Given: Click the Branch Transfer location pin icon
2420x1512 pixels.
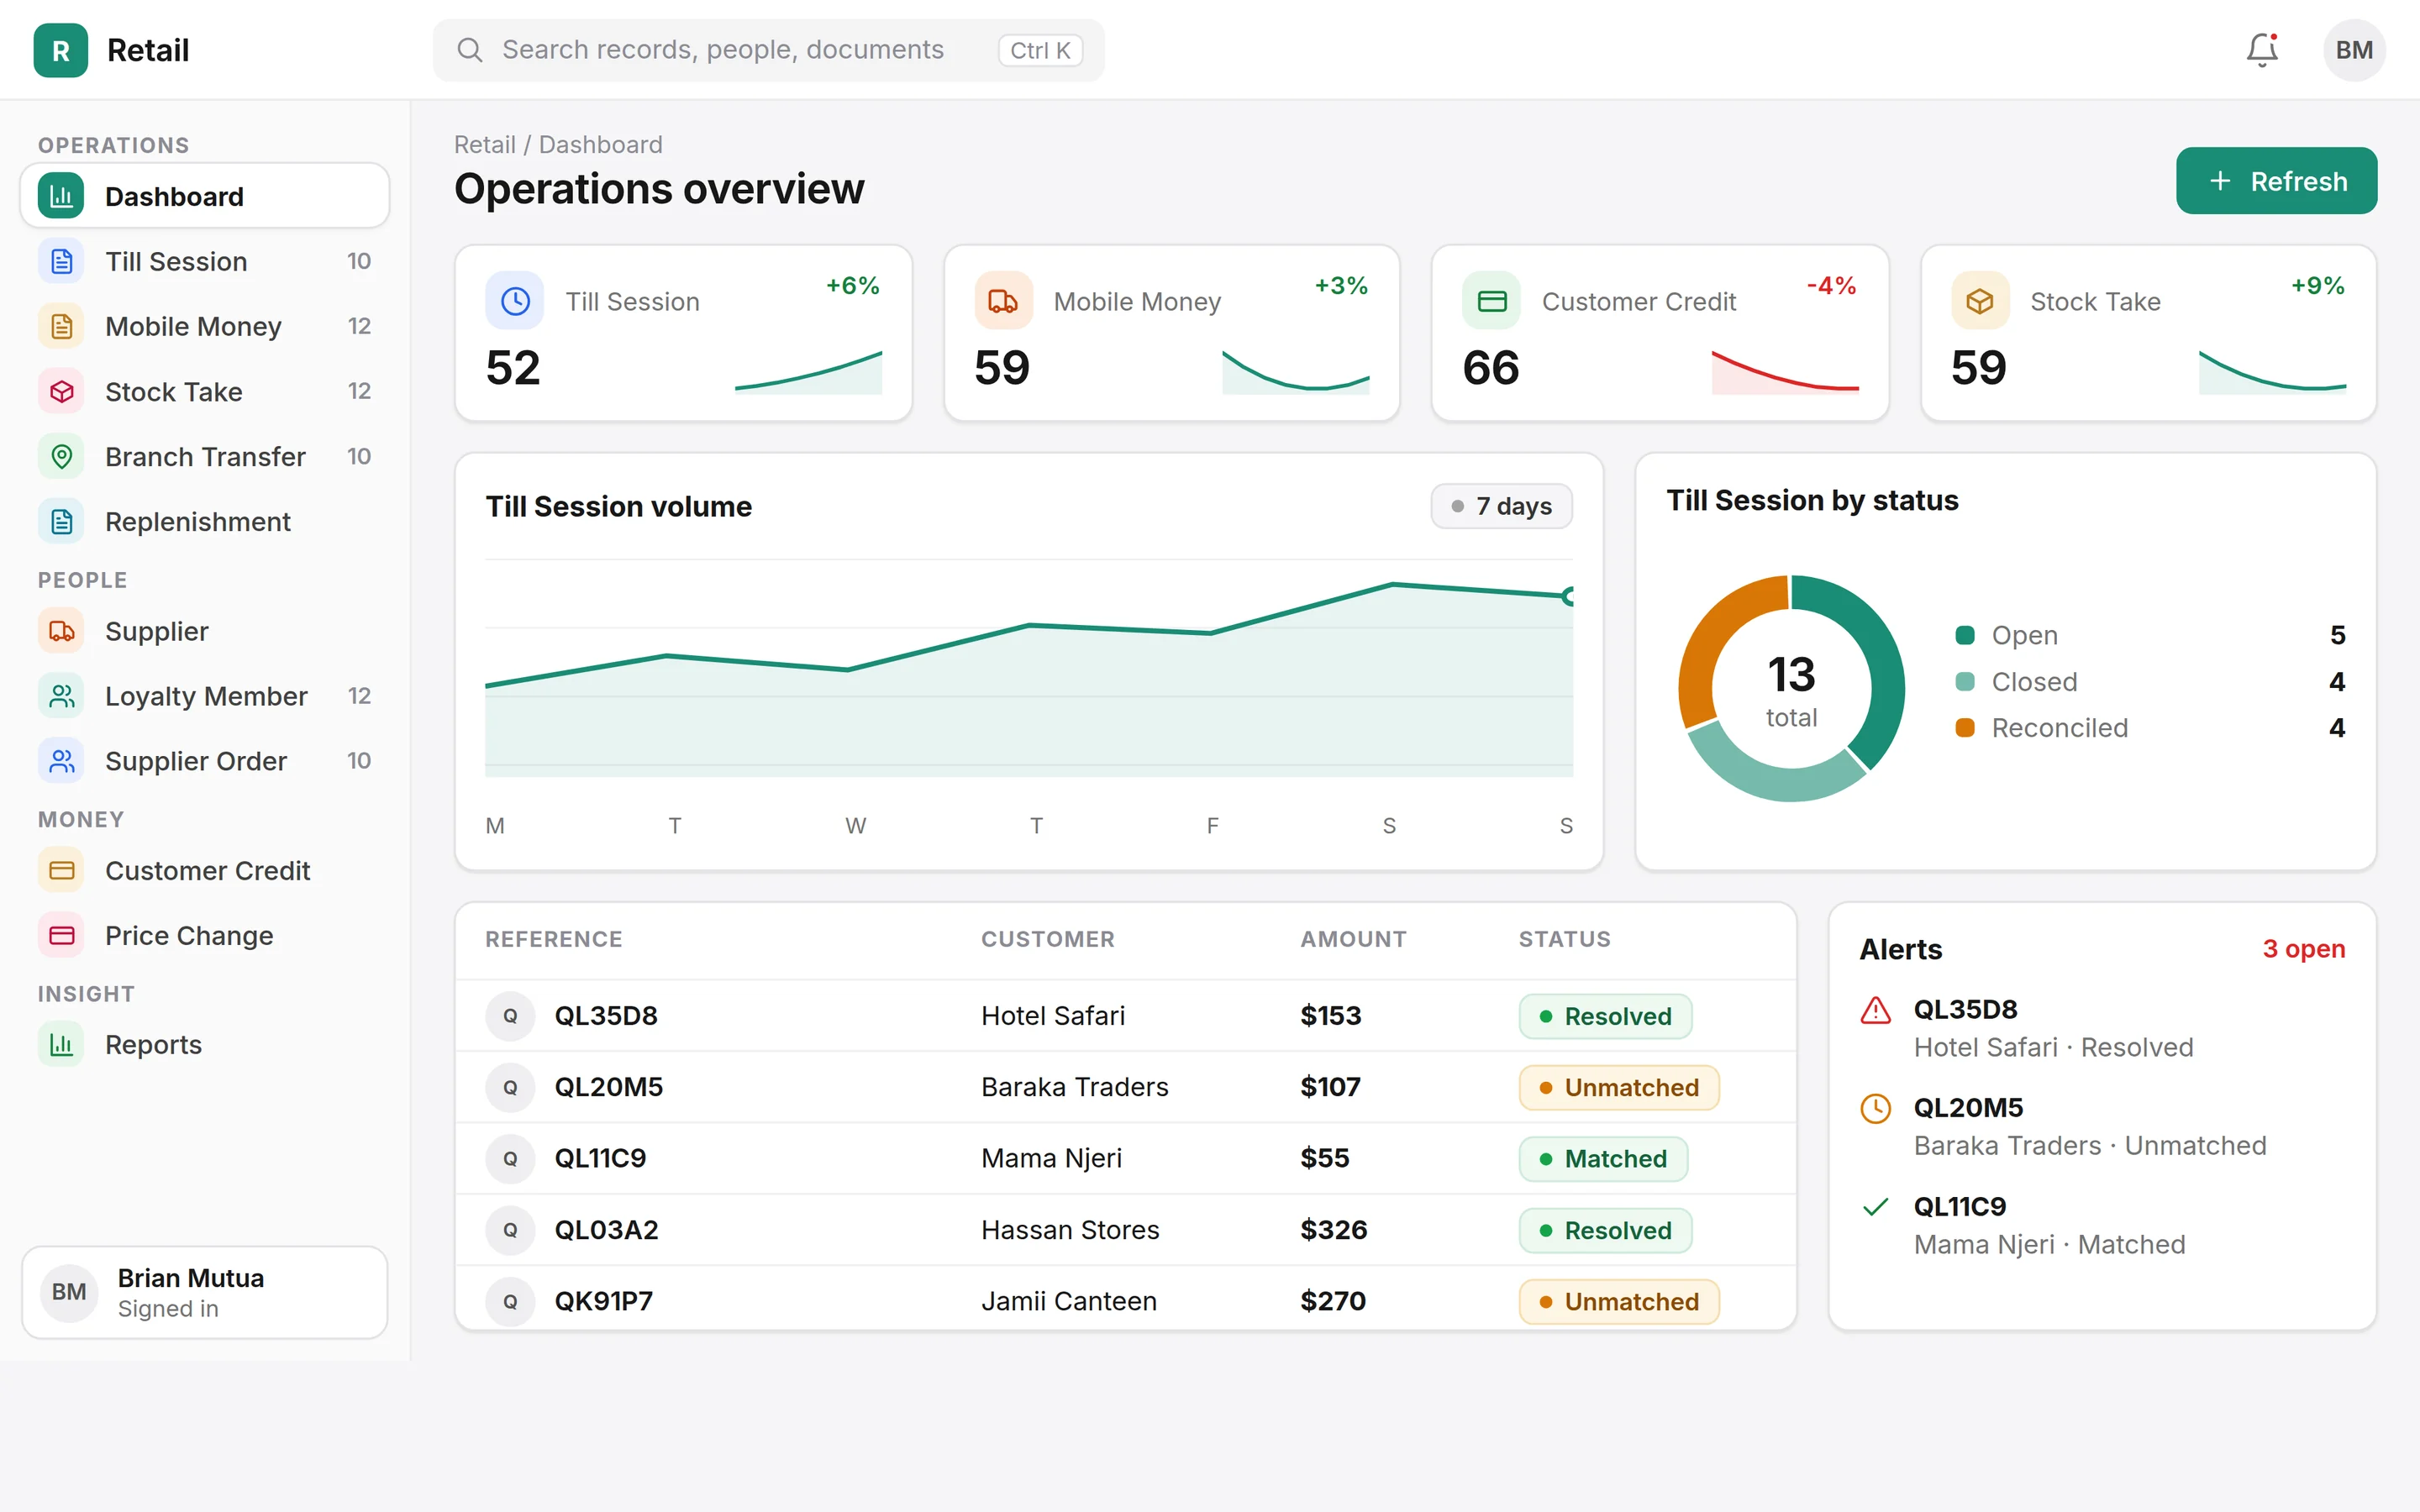Looking at the screenshot, I should pos(62,456).
